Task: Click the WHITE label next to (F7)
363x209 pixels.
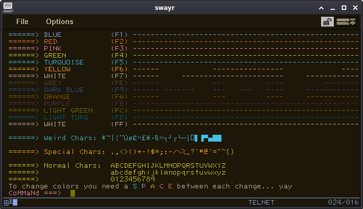Action: click(55, 76)
